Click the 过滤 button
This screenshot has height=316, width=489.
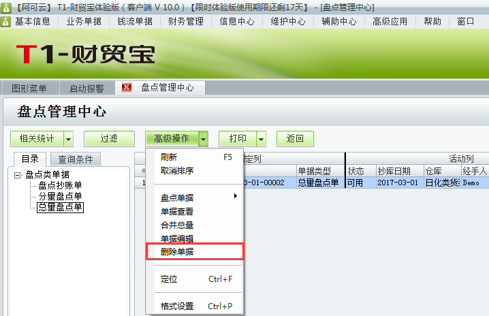coord(109,138)
